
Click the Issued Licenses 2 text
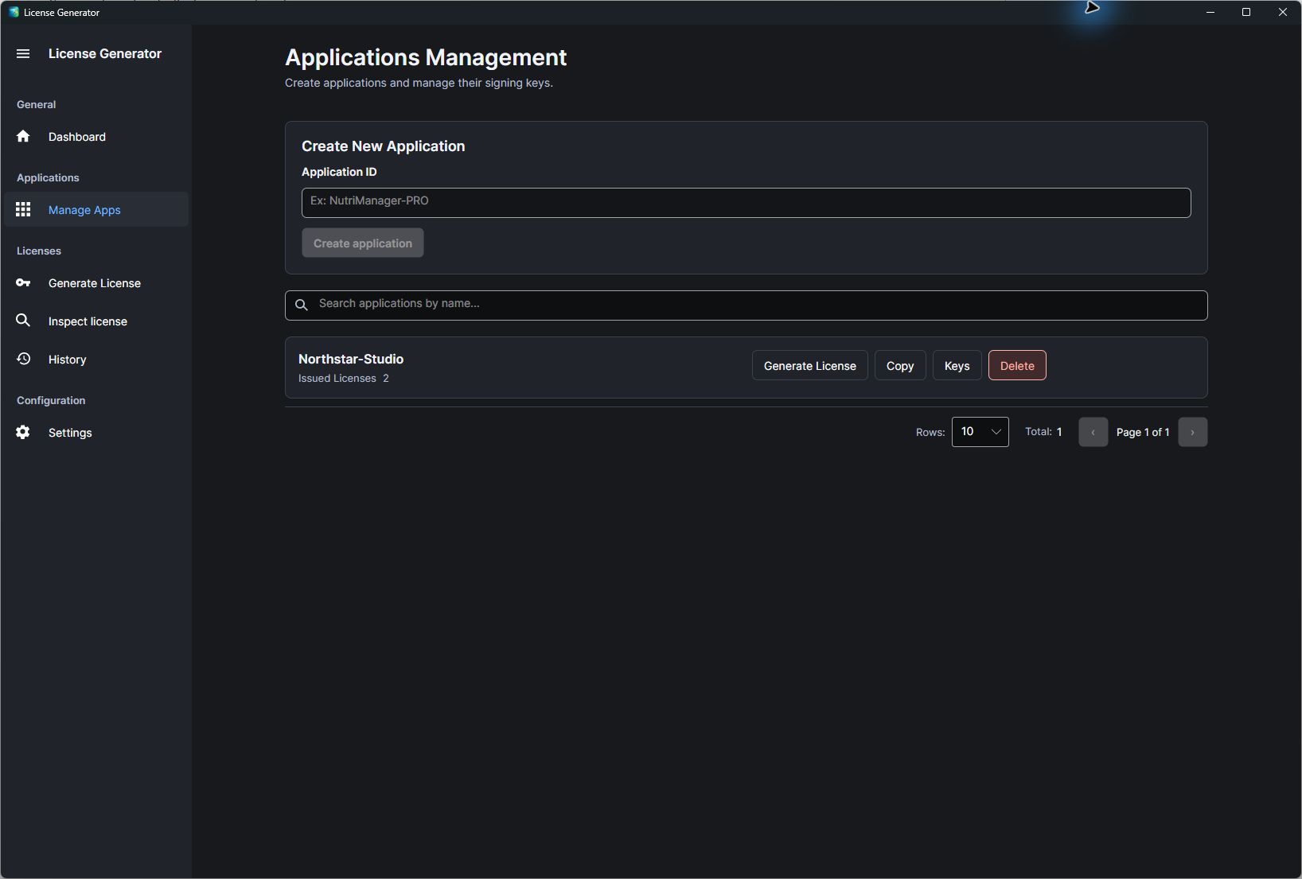(x=344, y=379)
